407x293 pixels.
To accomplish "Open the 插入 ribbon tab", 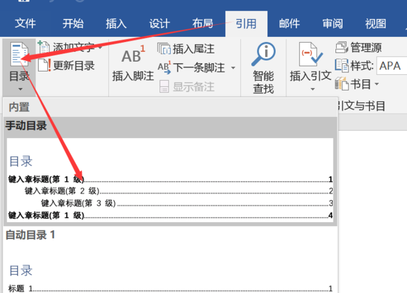I will (x=116, y=24).
